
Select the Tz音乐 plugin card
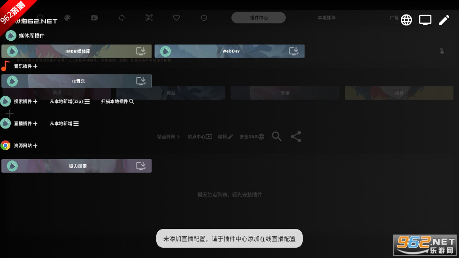(x=76, y=81)
